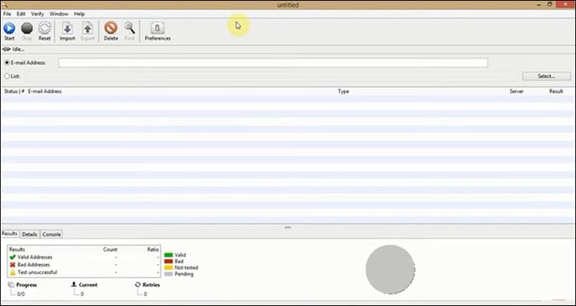Click the Retries refresh icon
This screenshot has width=576, height=306.
pos(137,285)
